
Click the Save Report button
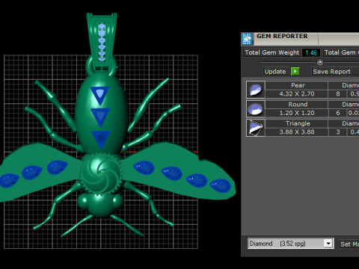[x=335, y=72]
